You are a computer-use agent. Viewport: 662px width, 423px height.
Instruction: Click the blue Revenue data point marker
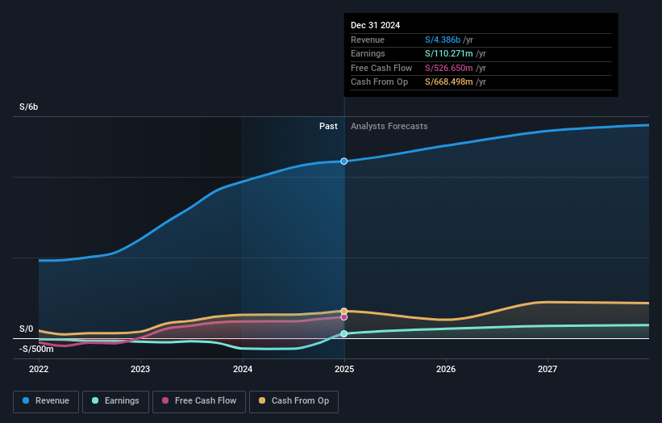point(344,161)
